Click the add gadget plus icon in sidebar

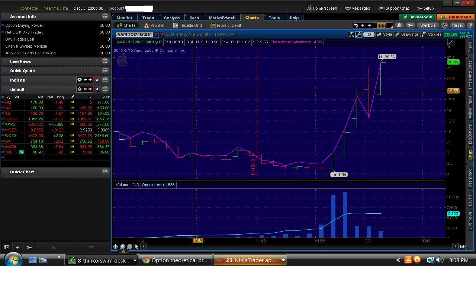tap(17, 247)
